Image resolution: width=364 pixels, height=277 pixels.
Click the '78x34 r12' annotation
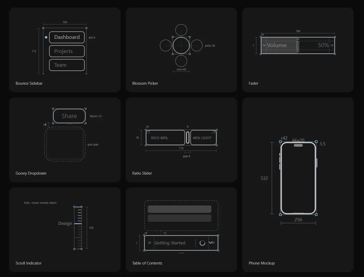[95, 116]
